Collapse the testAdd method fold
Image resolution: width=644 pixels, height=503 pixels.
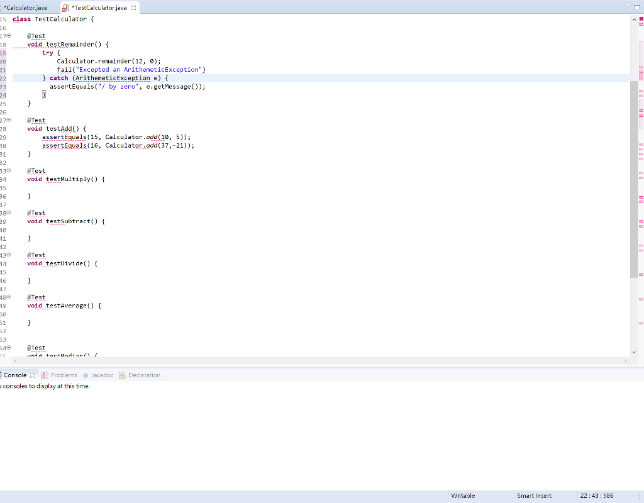tap(8, 120)
